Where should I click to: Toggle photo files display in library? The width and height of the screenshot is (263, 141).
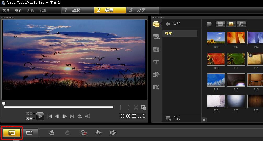coord(231,24)
